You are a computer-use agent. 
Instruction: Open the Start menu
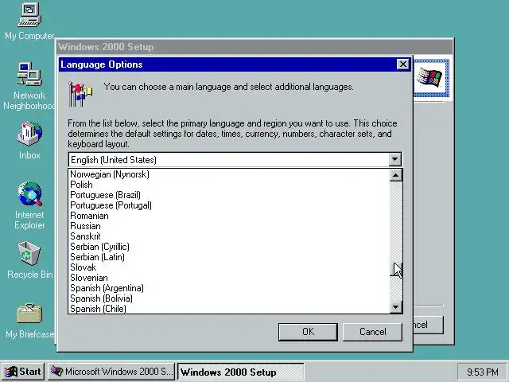[x=23, y=372]
